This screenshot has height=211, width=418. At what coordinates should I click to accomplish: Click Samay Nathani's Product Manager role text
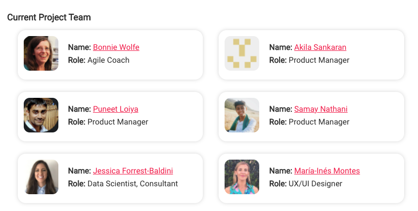click(x=319, y=122)
